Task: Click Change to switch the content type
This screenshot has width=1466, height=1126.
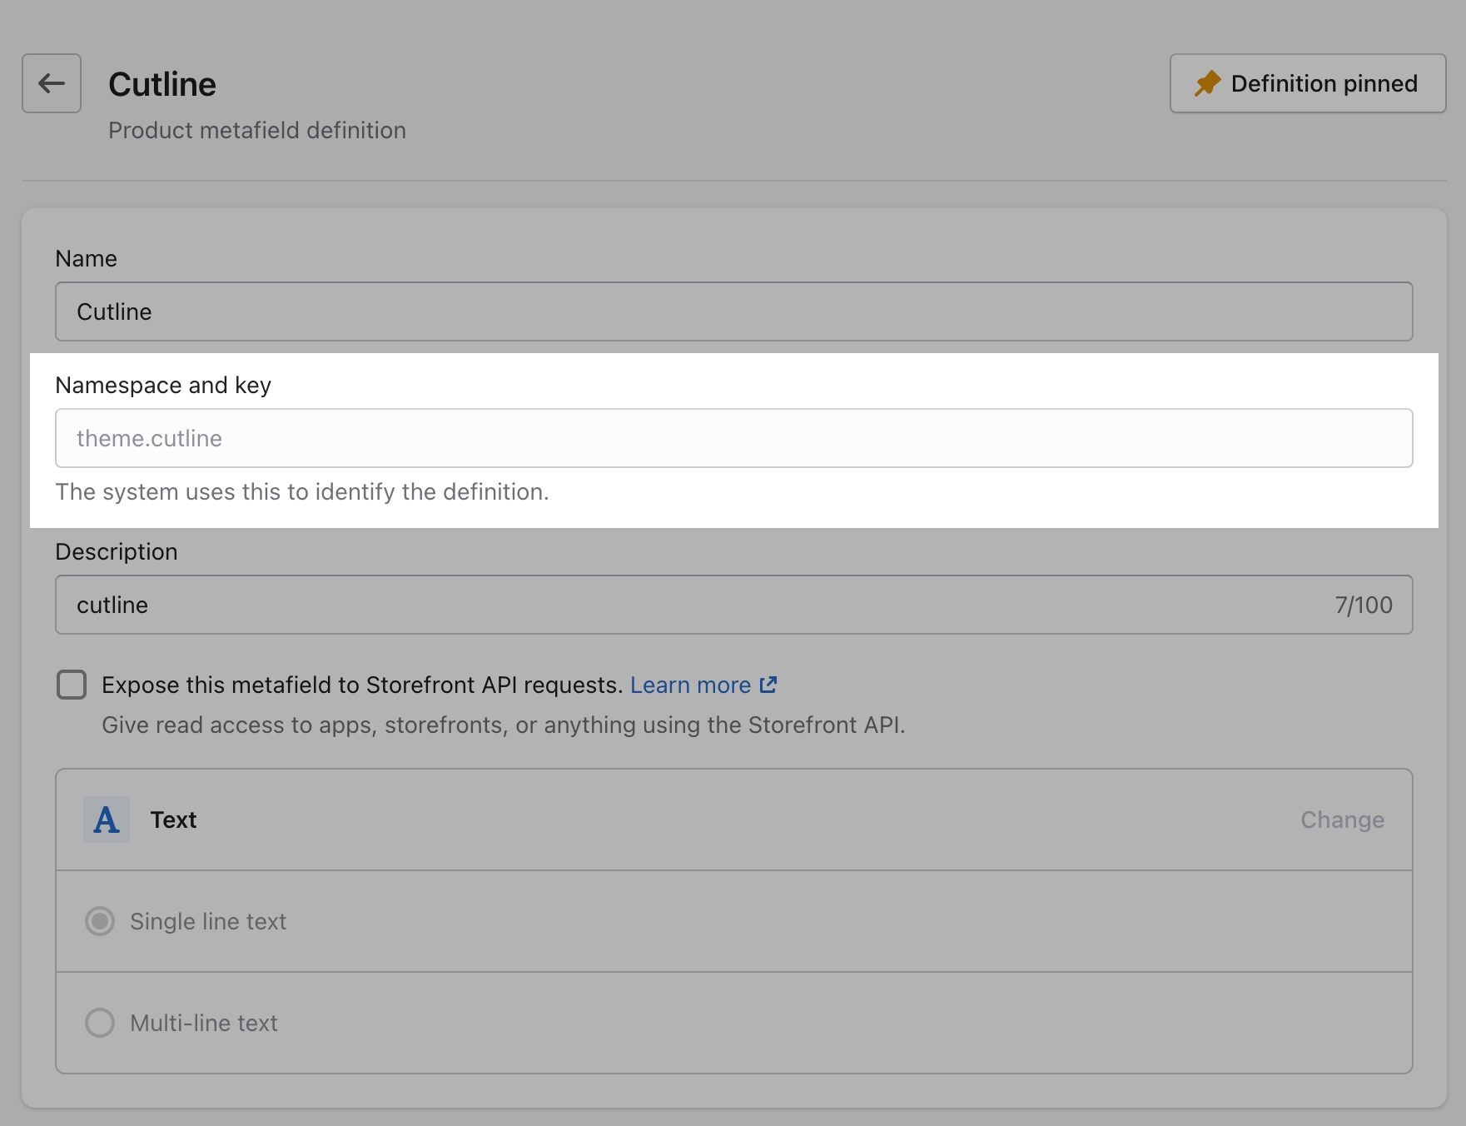Action: [1342, 820]
